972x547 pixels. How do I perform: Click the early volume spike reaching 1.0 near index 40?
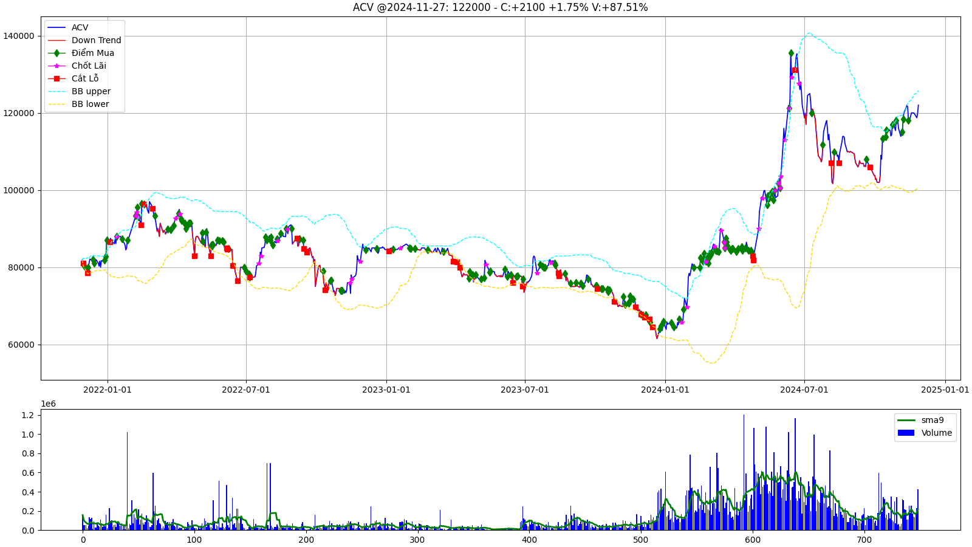(127, 481)
